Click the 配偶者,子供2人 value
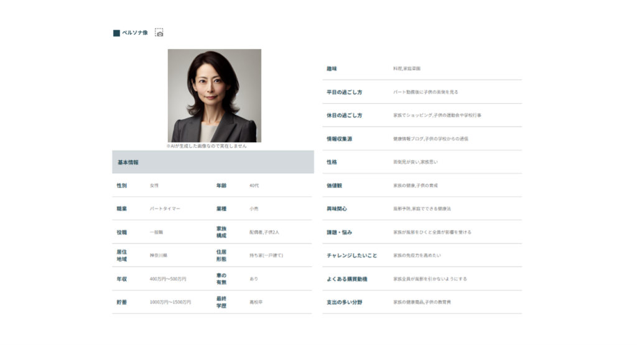The image size is (637, 345). [264, 232]
